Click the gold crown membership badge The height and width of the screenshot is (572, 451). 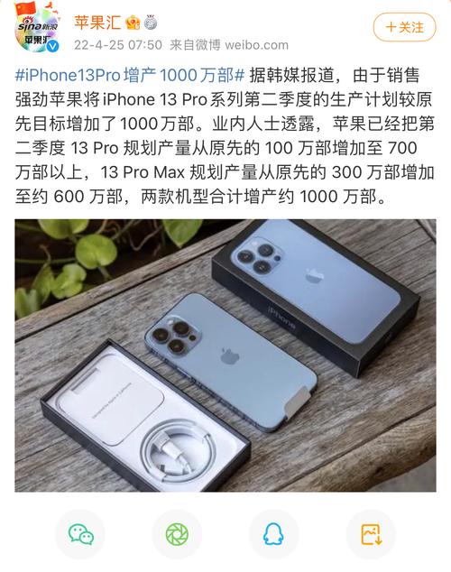click(x=133, y=23)
